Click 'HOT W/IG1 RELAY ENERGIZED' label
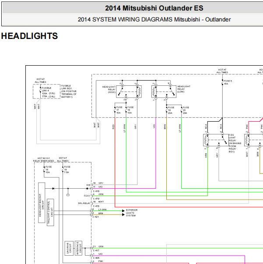The image size is (263, 264). point(44,160)
